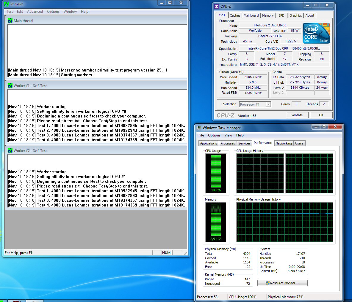
Task: Switch to the Processes tab in Task Manager
Action: [228, 143]
